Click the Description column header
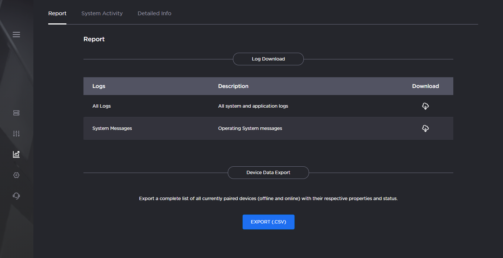 (x=233, y=86)
